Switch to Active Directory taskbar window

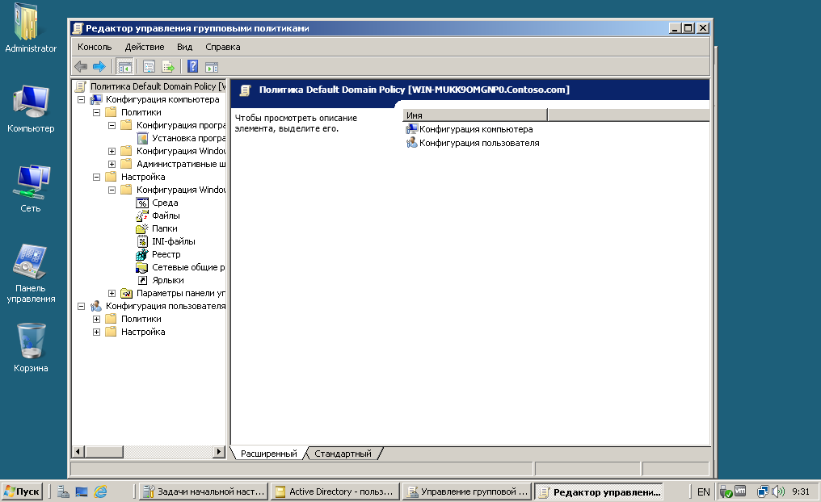click(335, 492)
